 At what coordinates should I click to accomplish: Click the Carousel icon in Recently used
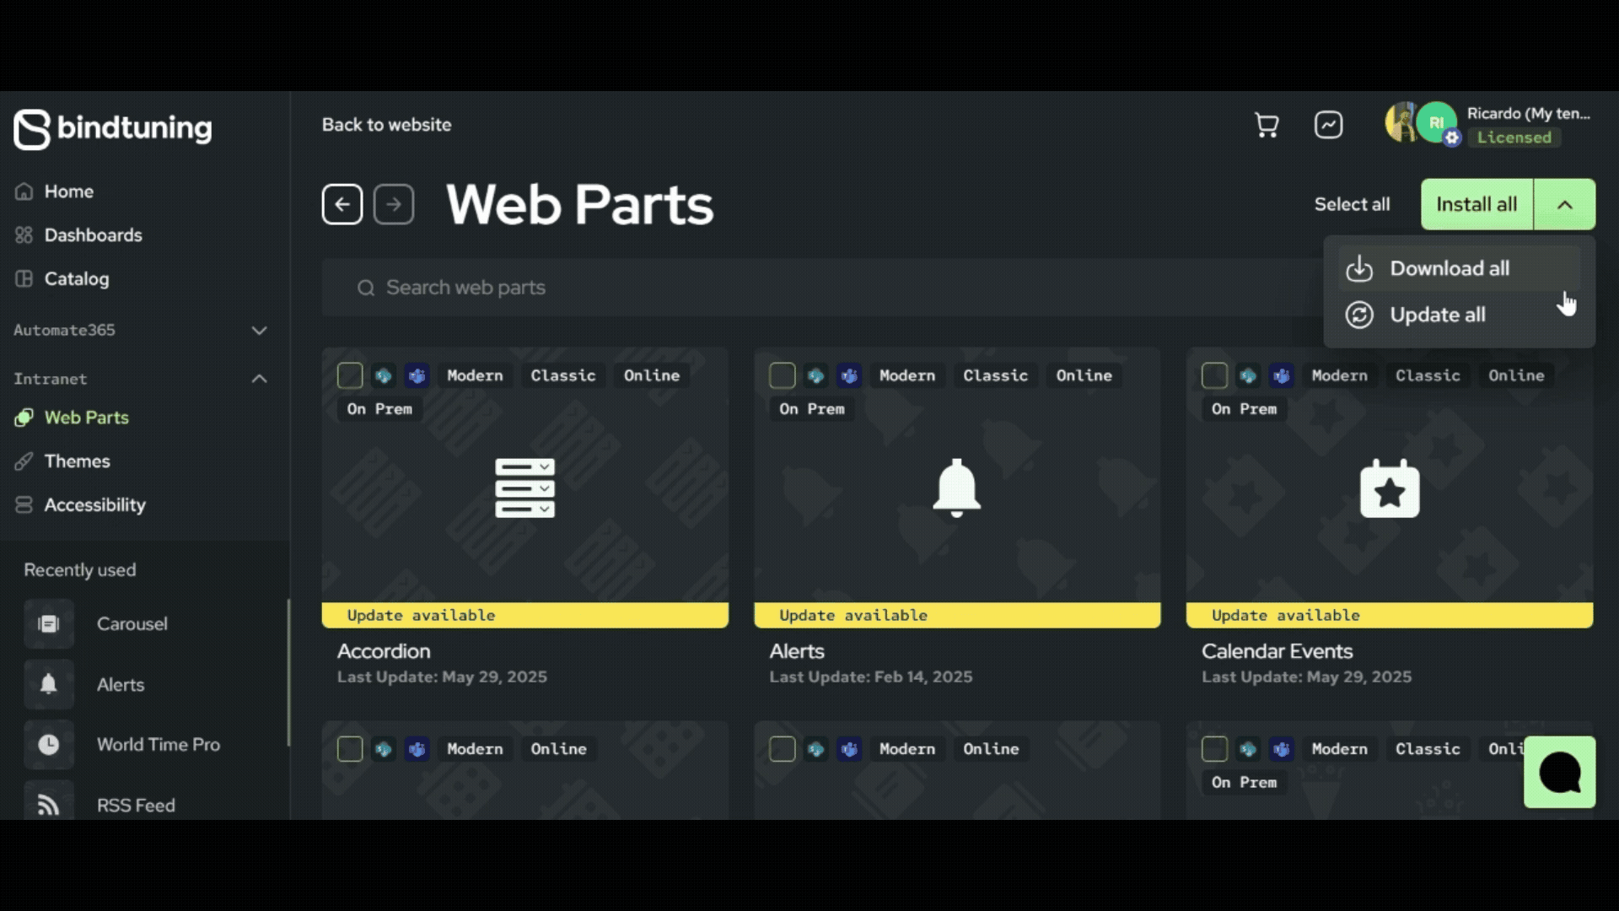49,623
